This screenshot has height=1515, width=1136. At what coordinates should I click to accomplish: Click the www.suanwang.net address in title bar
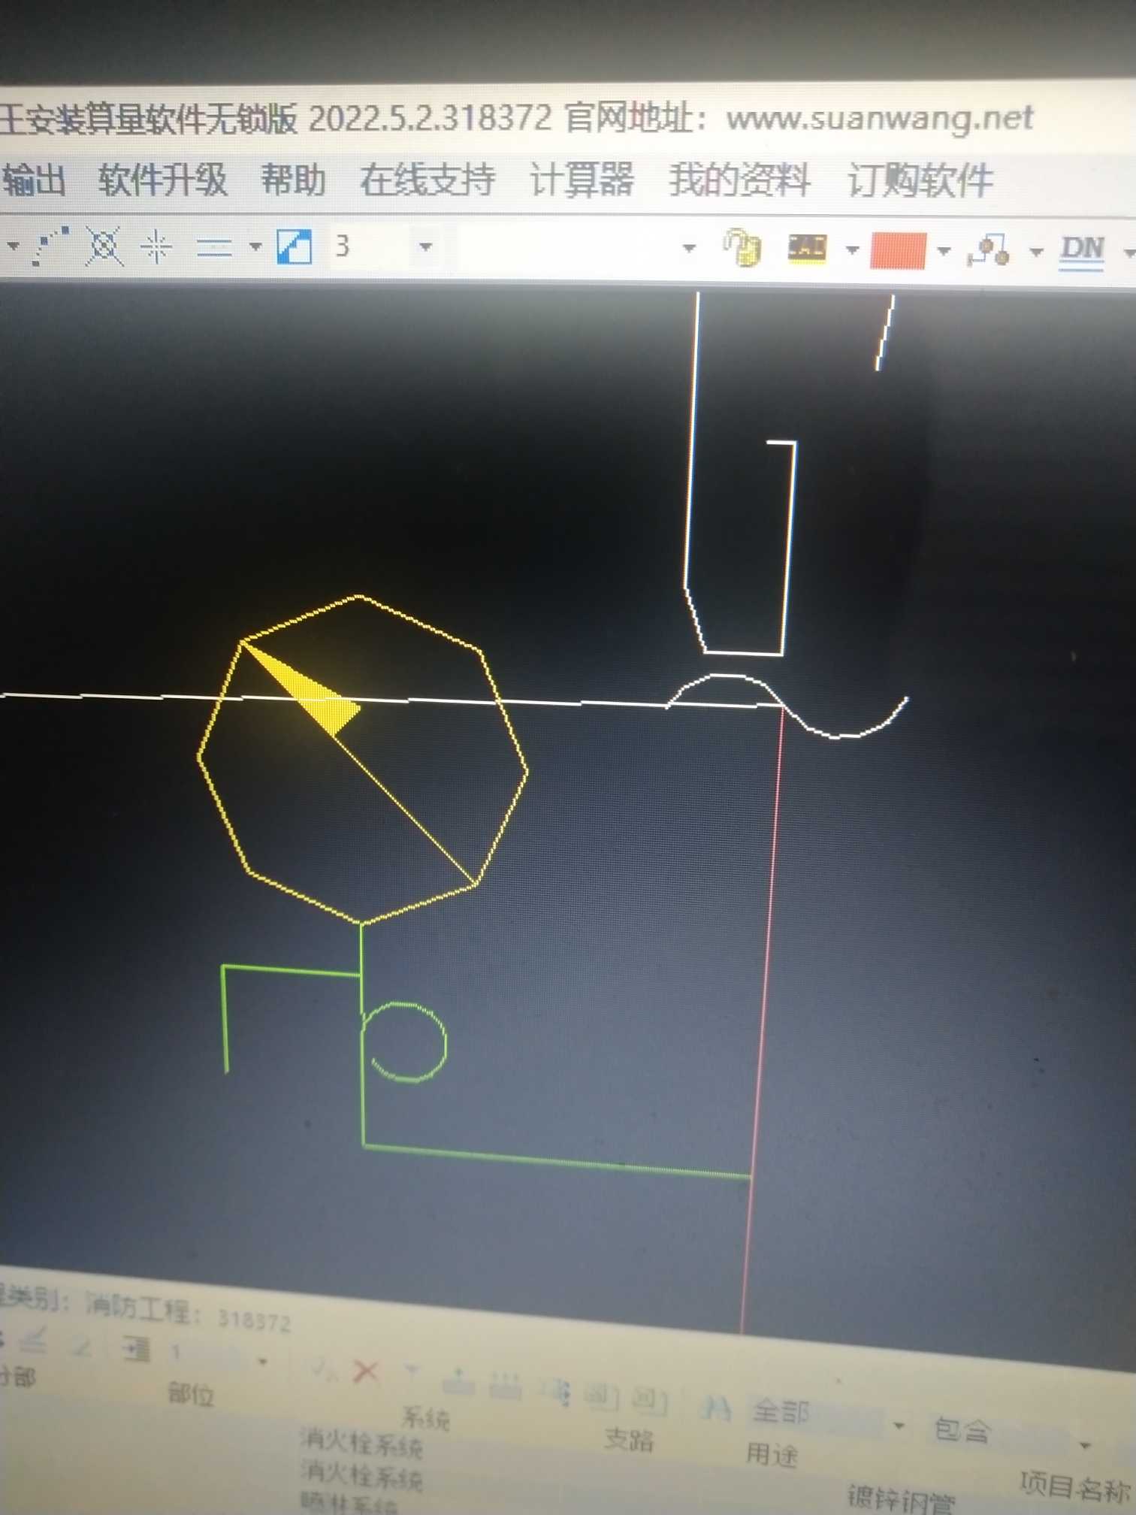(880, 119)
